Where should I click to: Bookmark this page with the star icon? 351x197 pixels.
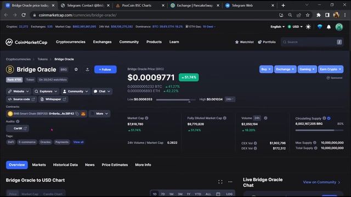coord(308,15)
